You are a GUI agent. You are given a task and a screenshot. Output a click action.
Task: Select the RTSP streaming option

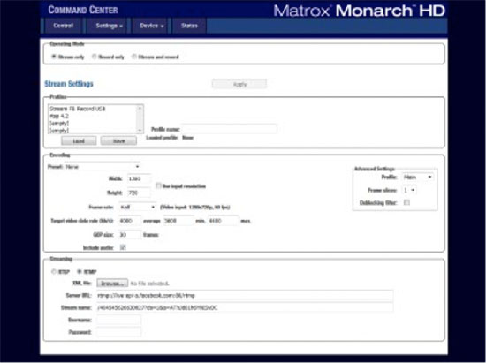pos(54,272)
